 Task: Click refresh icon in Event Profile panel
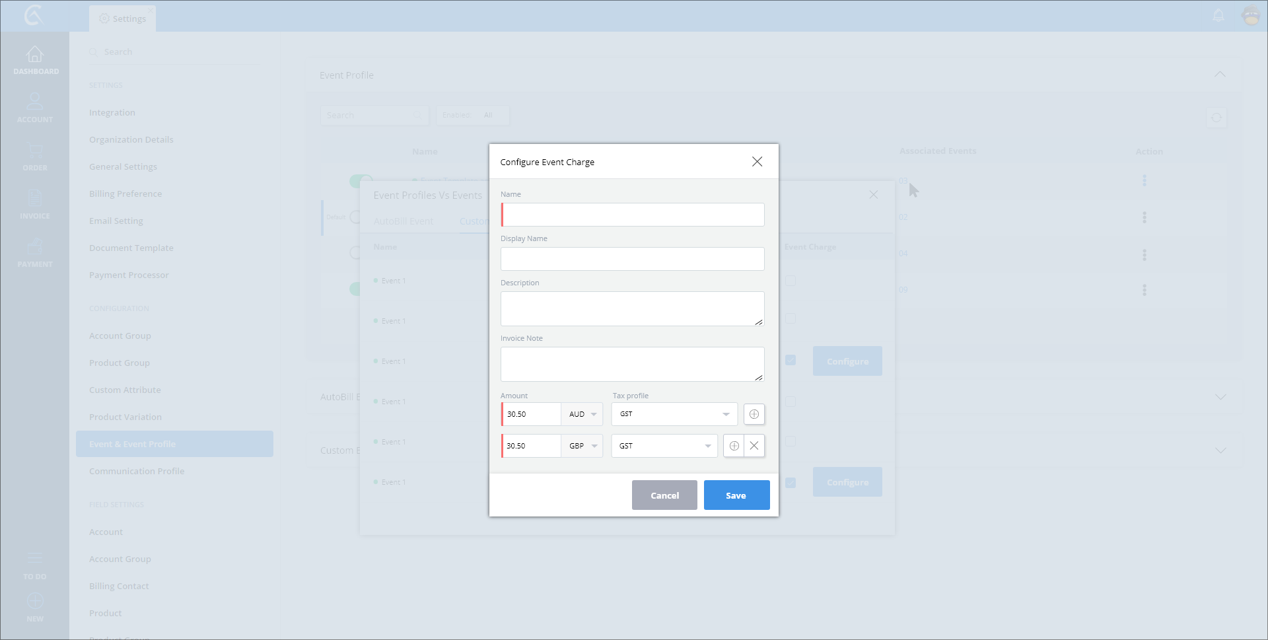[1216, 118]
